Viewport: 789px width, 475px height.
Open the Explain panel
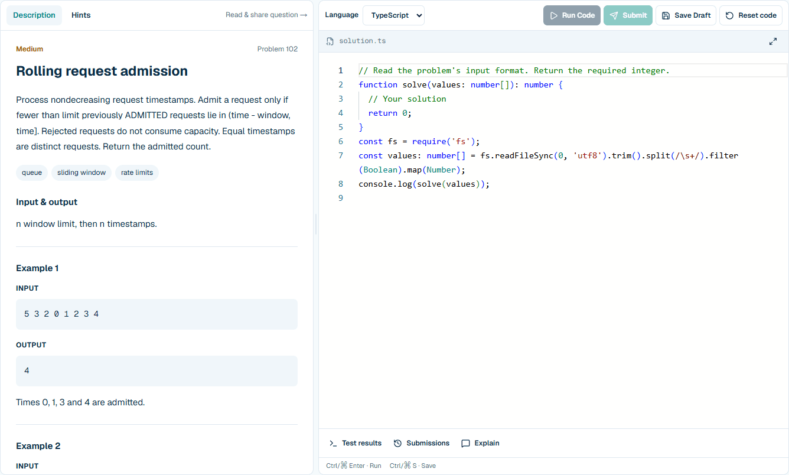[481, 443]
